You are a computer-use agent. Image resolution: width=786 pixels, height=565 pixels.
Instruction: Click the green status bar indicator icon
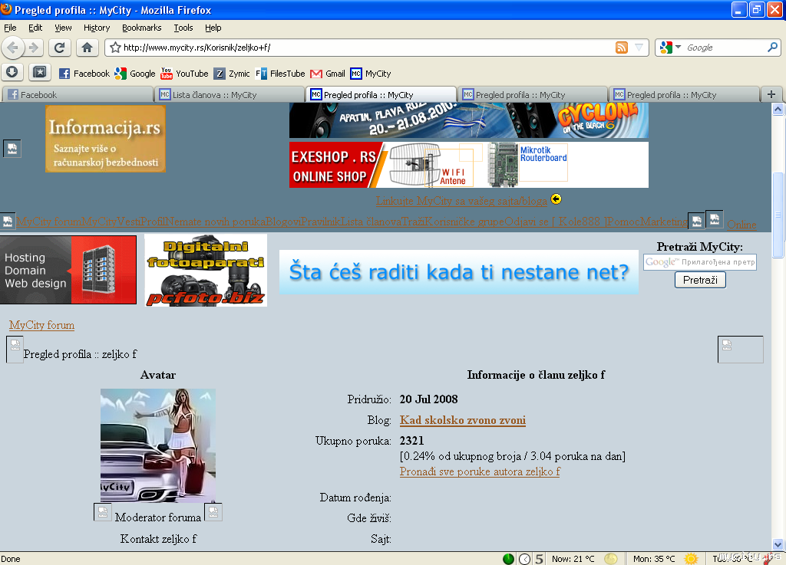coord(508,559)
